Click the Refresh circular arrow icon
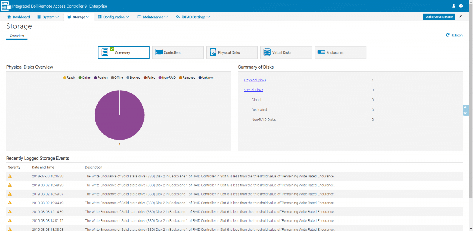 (448, 35)
